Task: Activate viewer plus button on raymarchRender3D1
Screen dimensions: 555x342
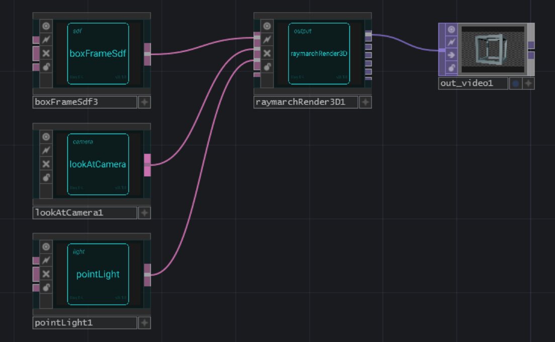Action: pyautogui.click(x=365, y=102)
